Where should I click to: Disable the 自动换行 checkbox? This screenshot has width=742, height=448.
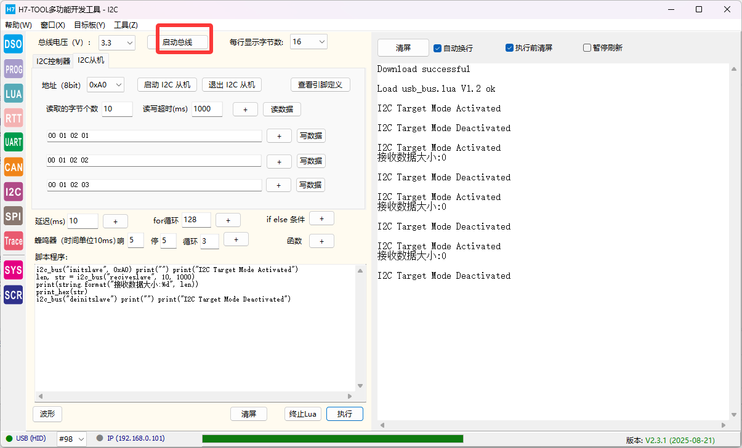point(438,48)
